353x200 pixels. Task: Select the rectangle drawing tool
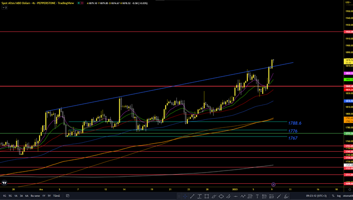(206, 196)
